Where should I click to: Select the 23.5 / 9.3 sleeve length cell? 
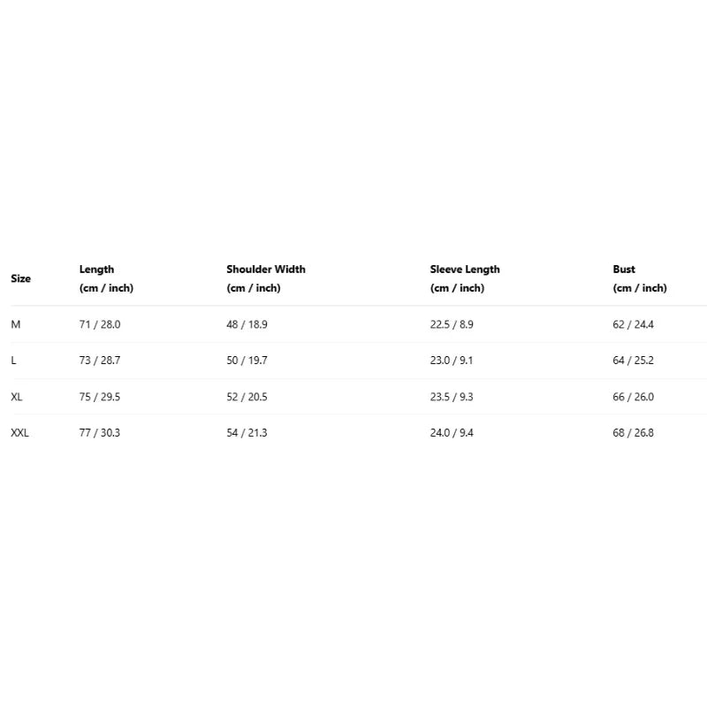tap(452, 397)
